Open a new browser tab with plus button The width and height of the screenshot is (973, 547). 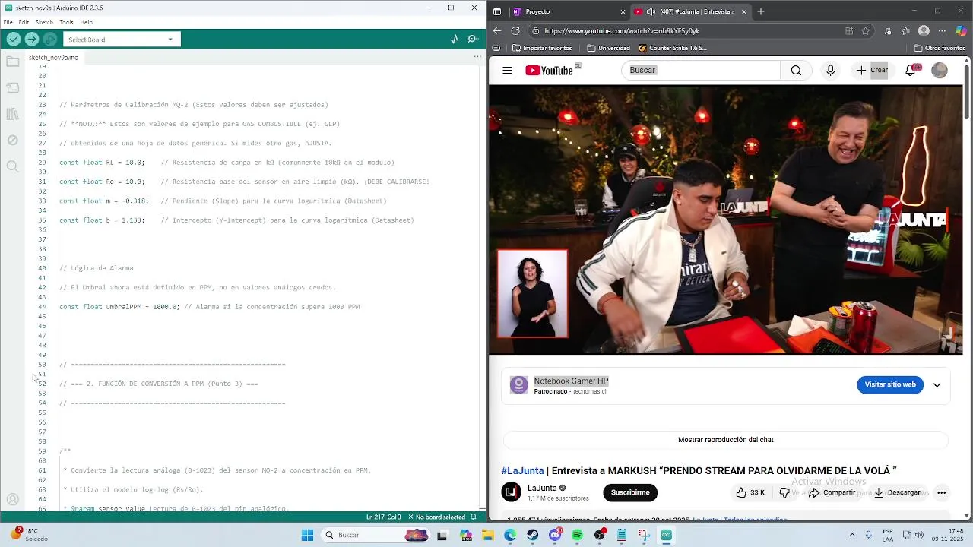(761, 11)
